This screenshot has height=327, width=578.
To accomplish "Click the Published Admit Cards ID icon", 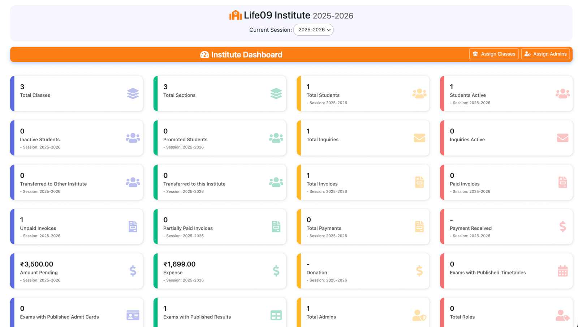I will tap(133, 315).
